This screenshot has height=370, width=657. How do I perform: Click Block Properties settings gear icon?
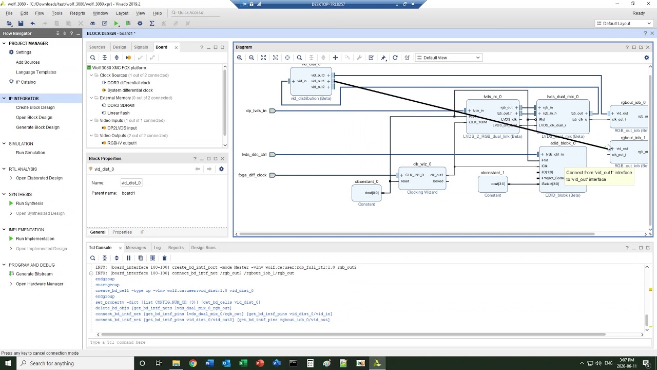(x=221, y=169)
